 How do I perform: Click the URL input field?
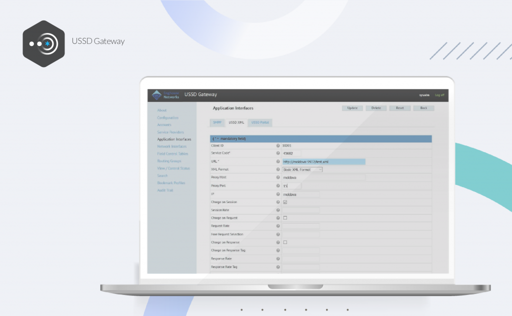323,161
